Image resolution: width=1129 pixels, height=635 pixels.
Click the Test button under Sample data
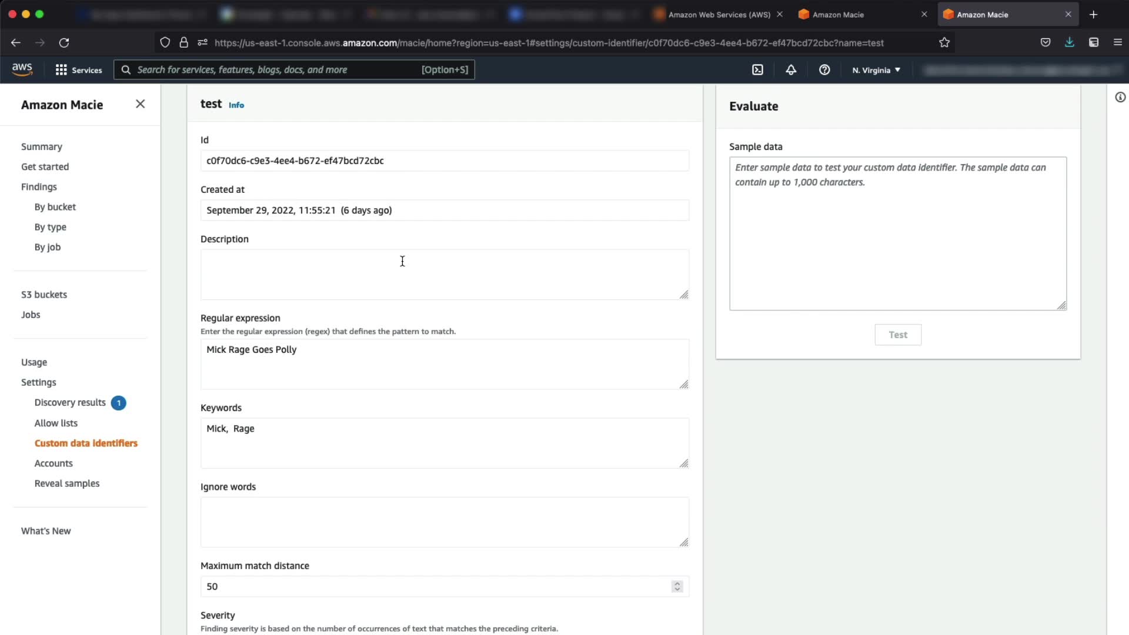point(897,335)
